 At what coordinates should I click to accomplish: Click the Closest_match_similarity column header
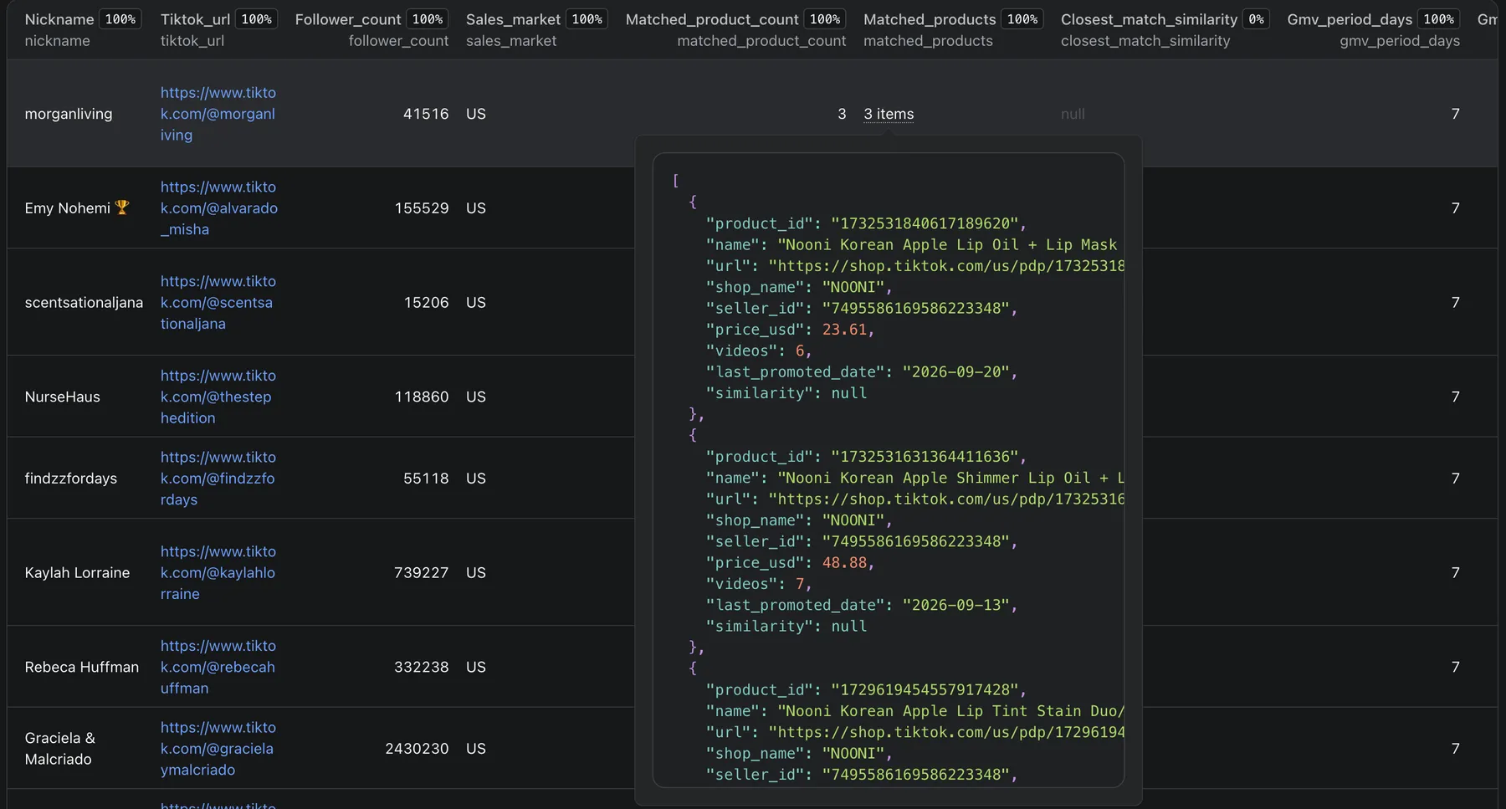(x=1149, y=19)
